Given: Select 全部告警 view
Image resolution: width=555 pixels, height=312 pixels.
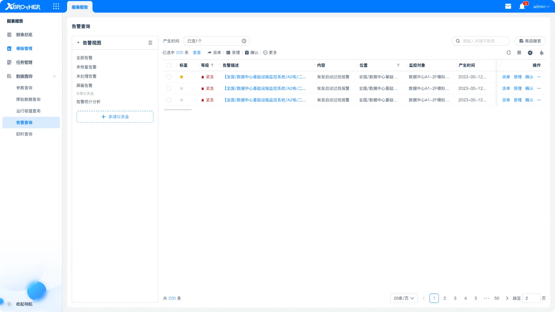Looking at the screenshot, I should 84,58.
